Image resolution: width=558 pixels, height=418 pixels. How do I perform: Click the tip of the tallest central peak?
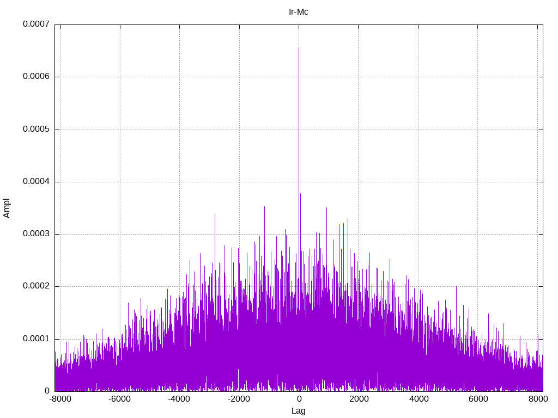pos(299,48)
